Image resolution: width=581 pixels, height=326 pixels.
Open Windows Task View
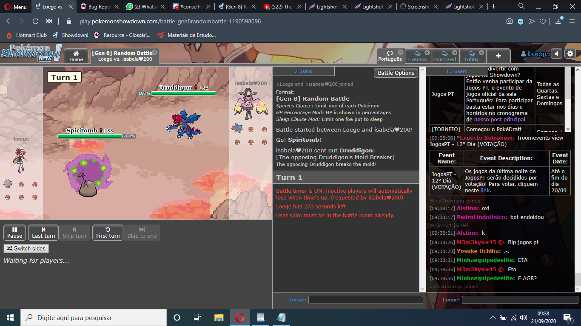[x=197, y=318]
